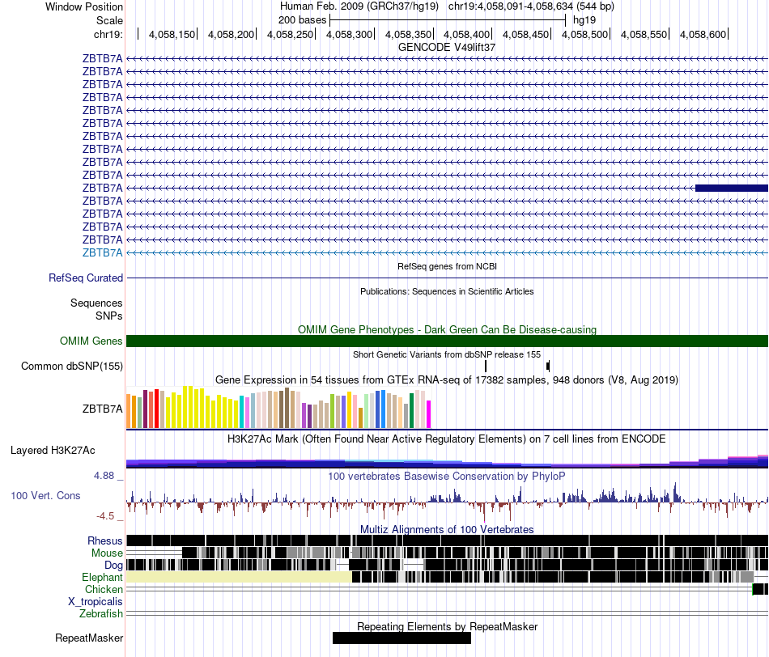
Task: Open the H3K27Ac Mark track title
Action: 447,439
